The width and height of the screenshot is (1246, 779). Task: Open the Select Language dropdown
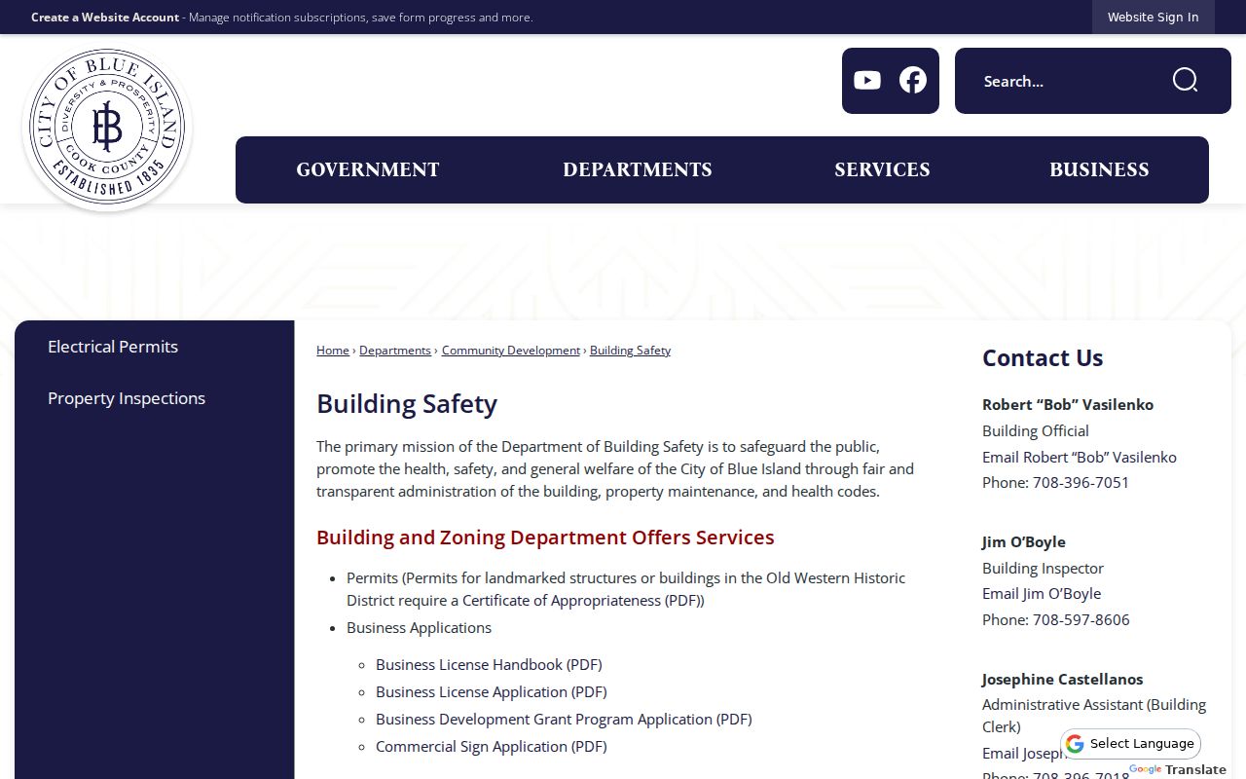pos(1131,744)
